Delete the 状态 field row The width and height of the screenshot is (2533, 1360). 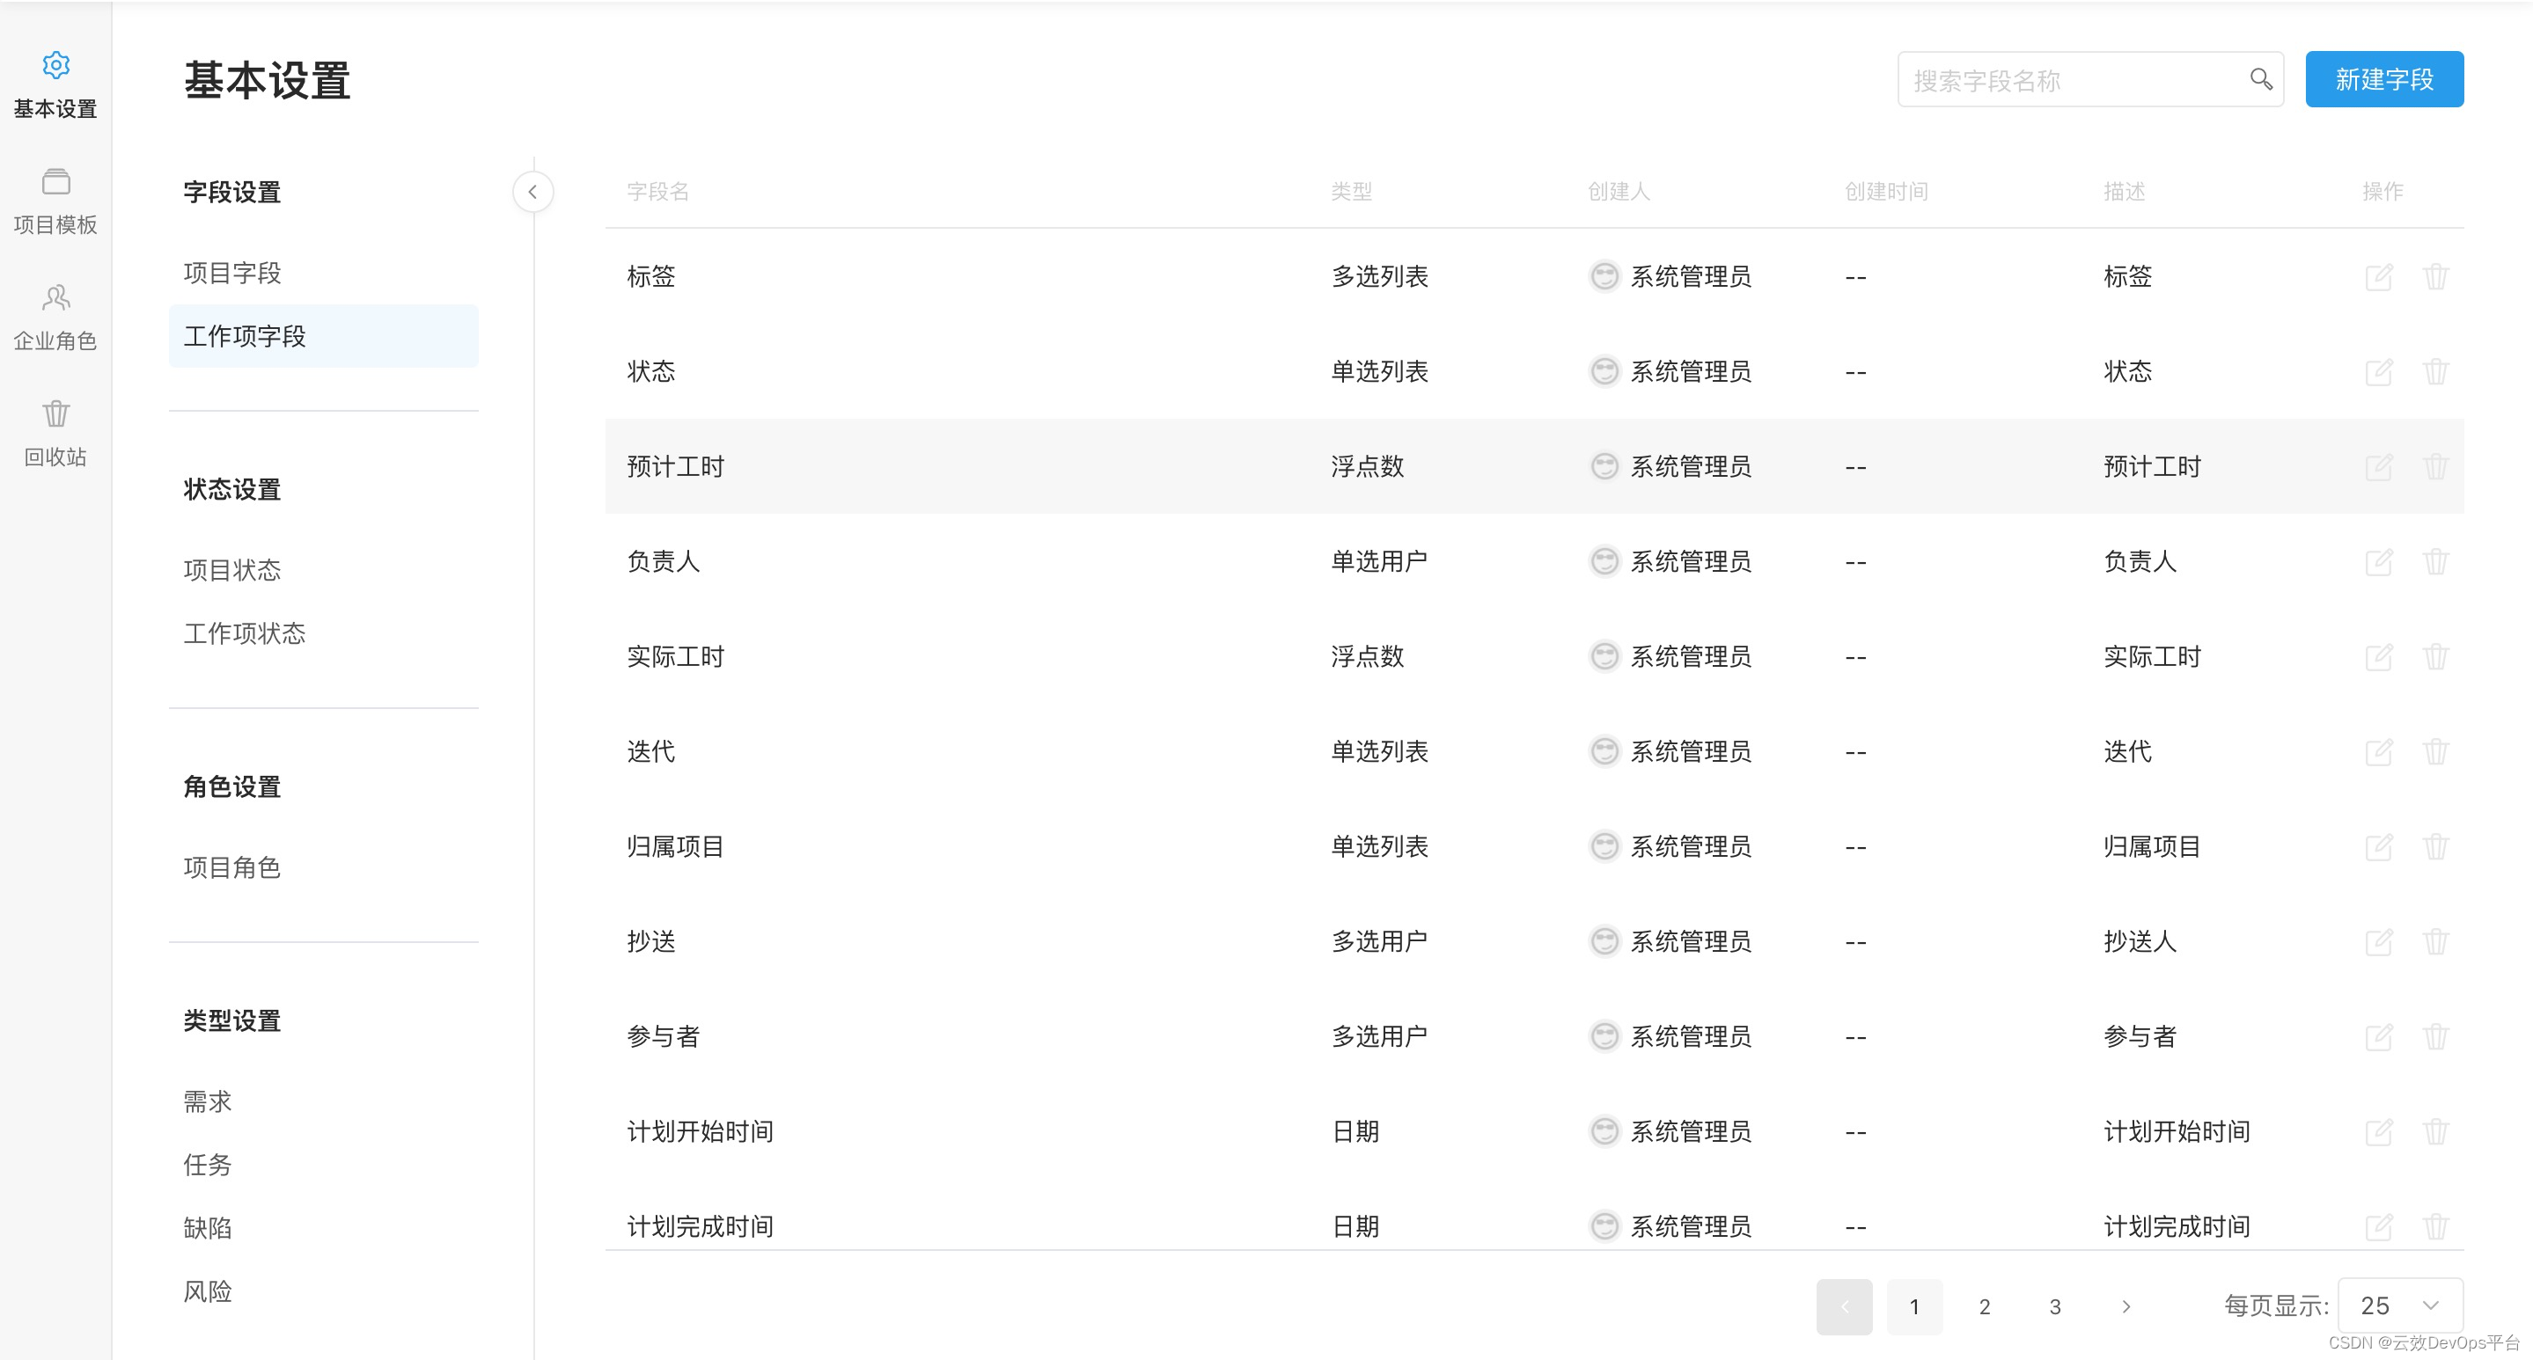click(2435, 371)
